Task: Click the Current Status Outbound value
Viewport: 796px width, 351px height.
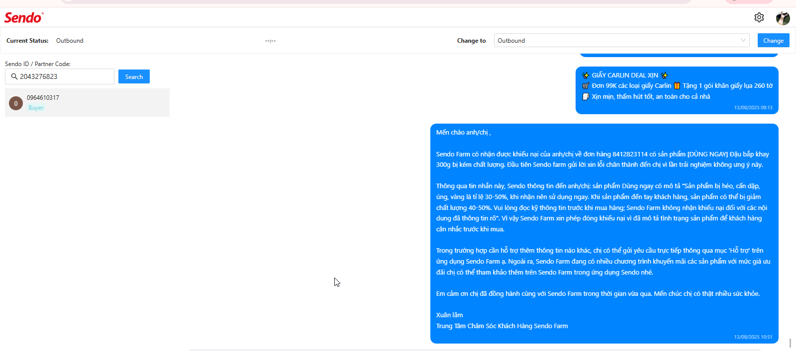Action: tap(70, 41)
